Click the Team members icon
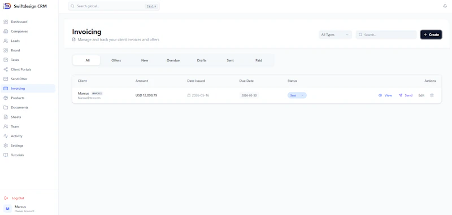The image size is (452, 215). pyautogui.click(x=6, y=126)
